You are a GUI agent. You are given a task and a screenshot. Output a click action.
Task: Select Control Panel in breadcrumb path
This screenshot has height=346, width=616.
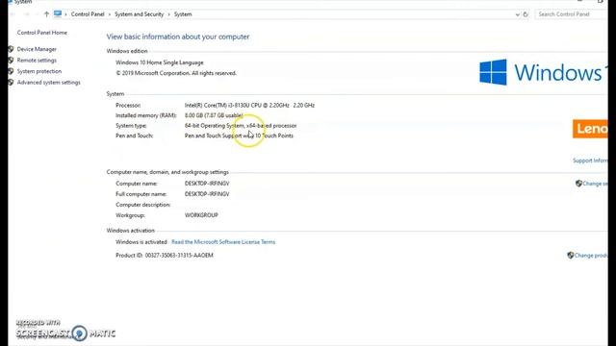coord(88,14)
